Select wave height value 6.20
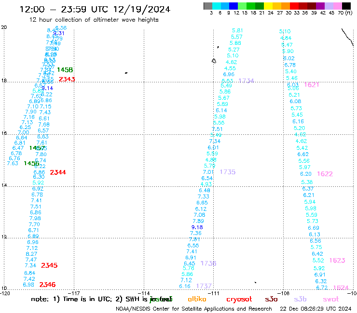Screen dimensions: 357x313 coord(306,174)
